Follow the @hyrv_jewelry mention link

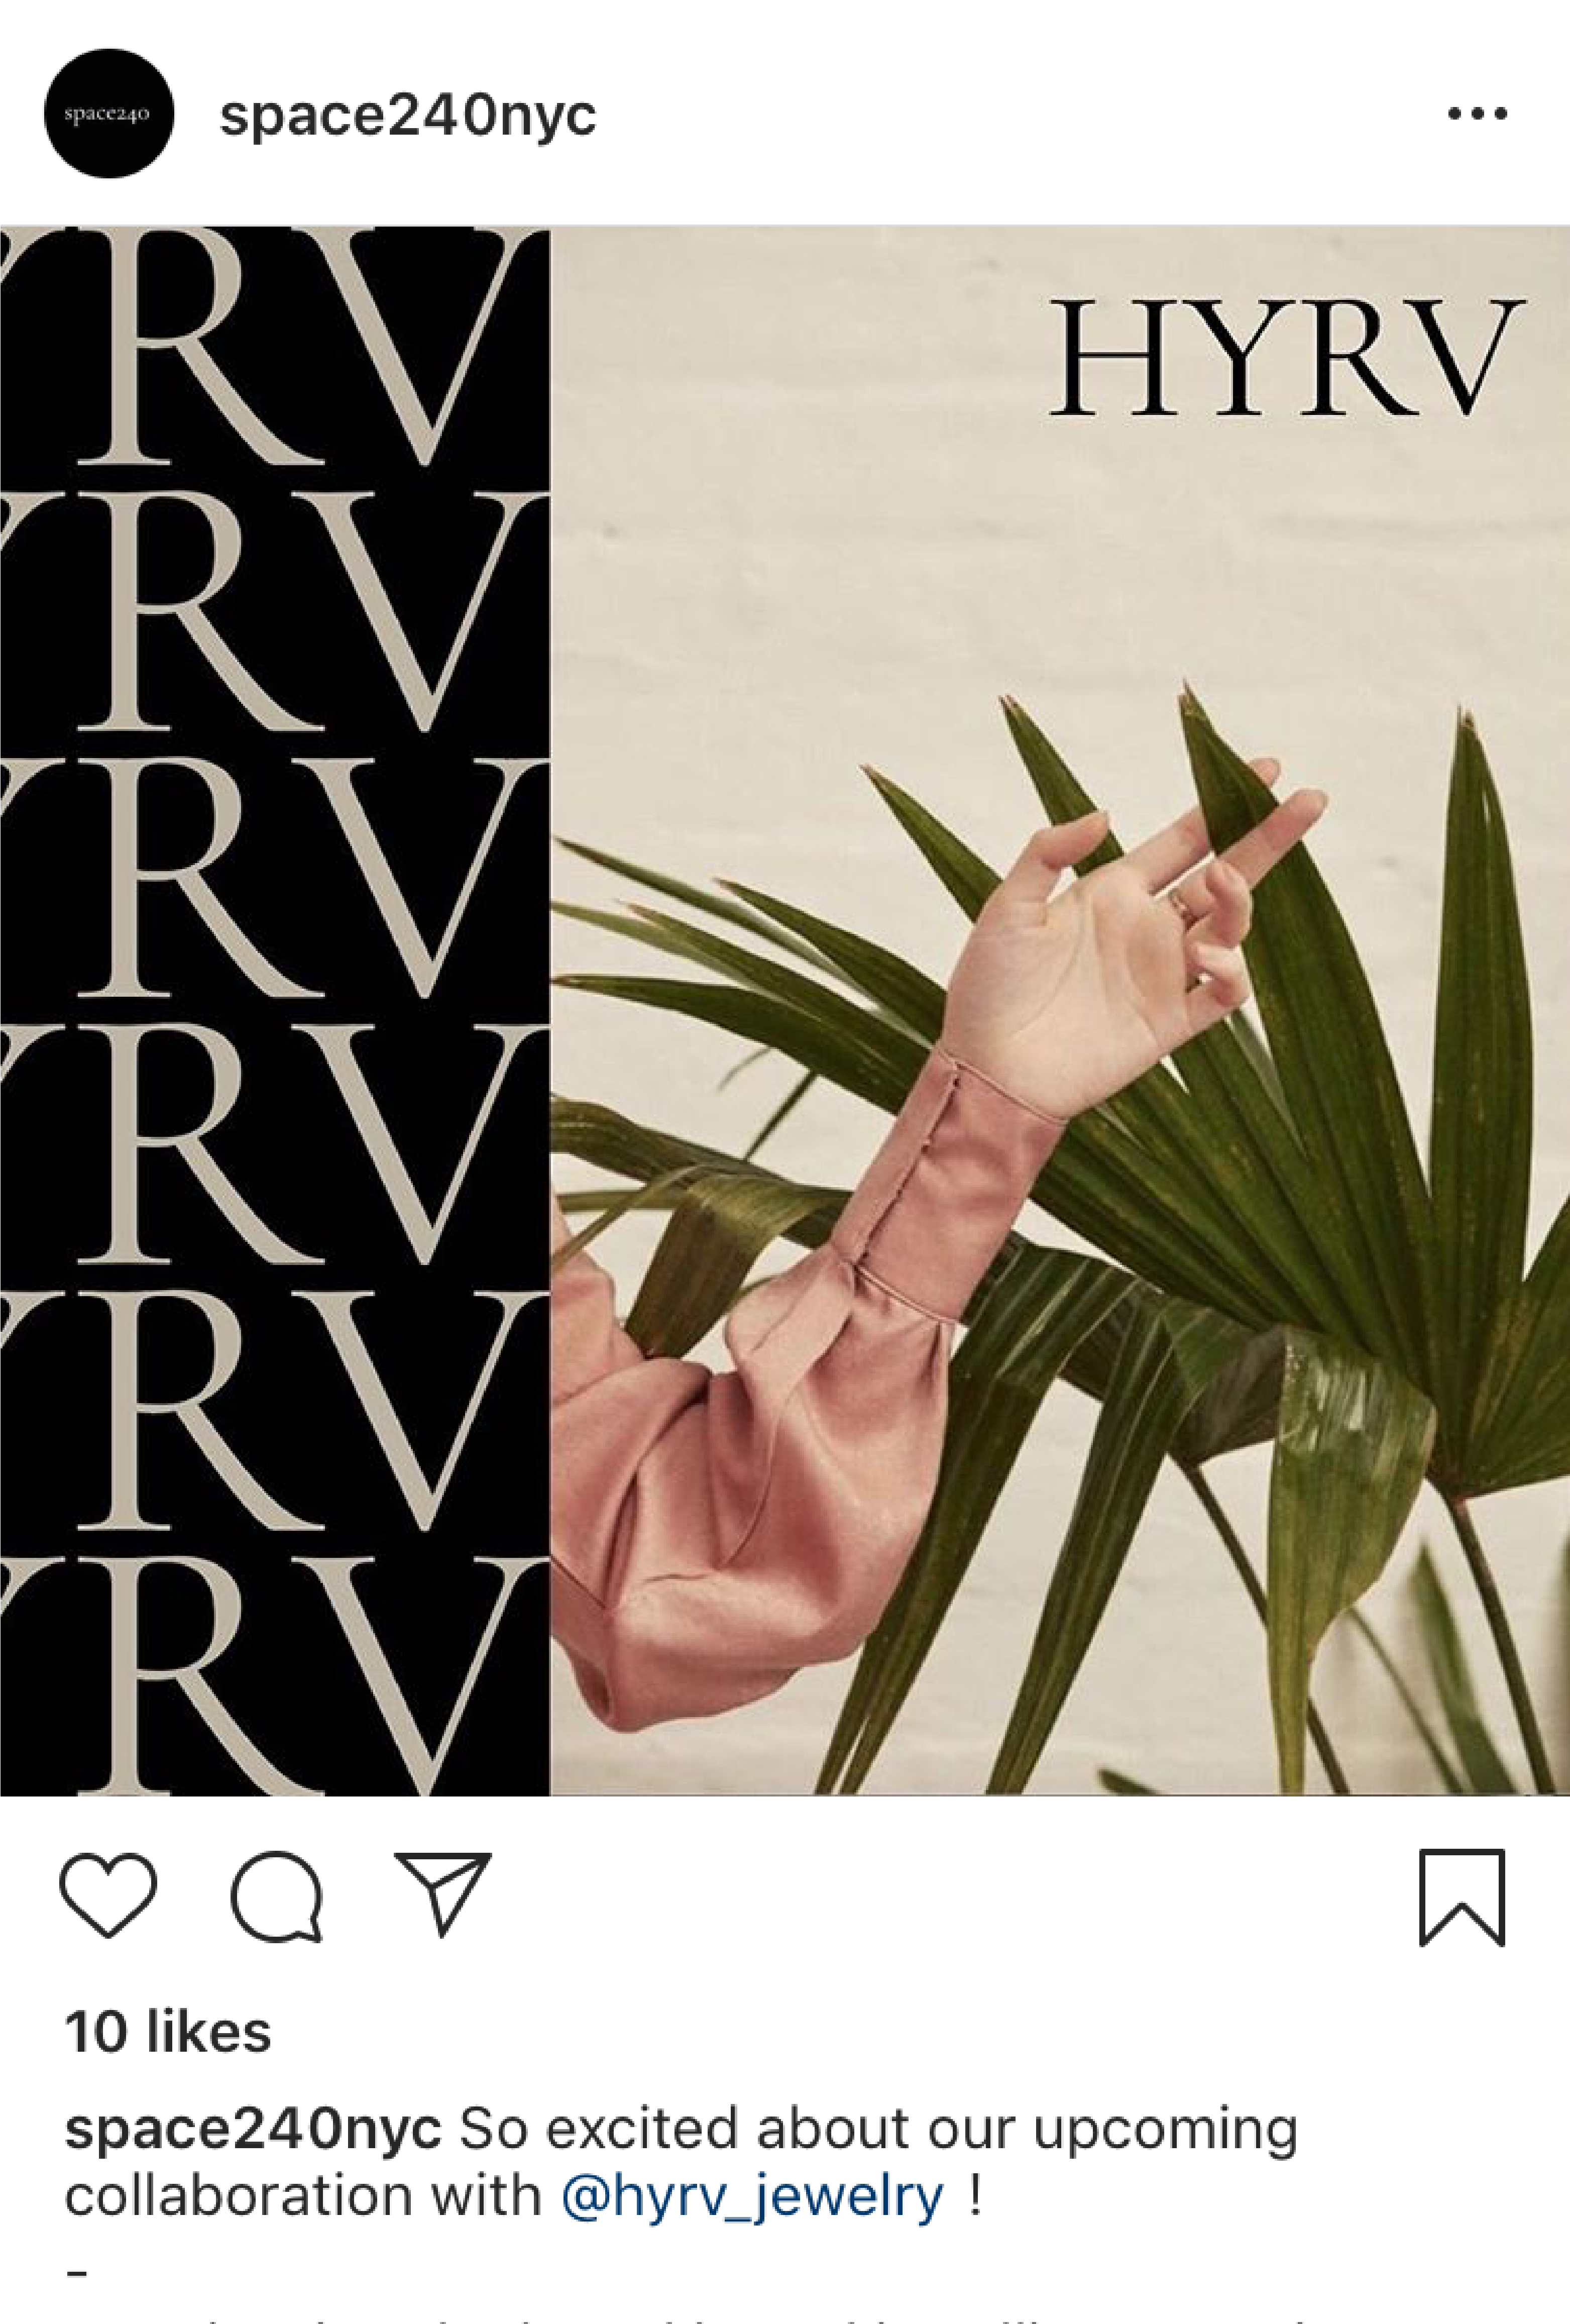[752, 2198]
